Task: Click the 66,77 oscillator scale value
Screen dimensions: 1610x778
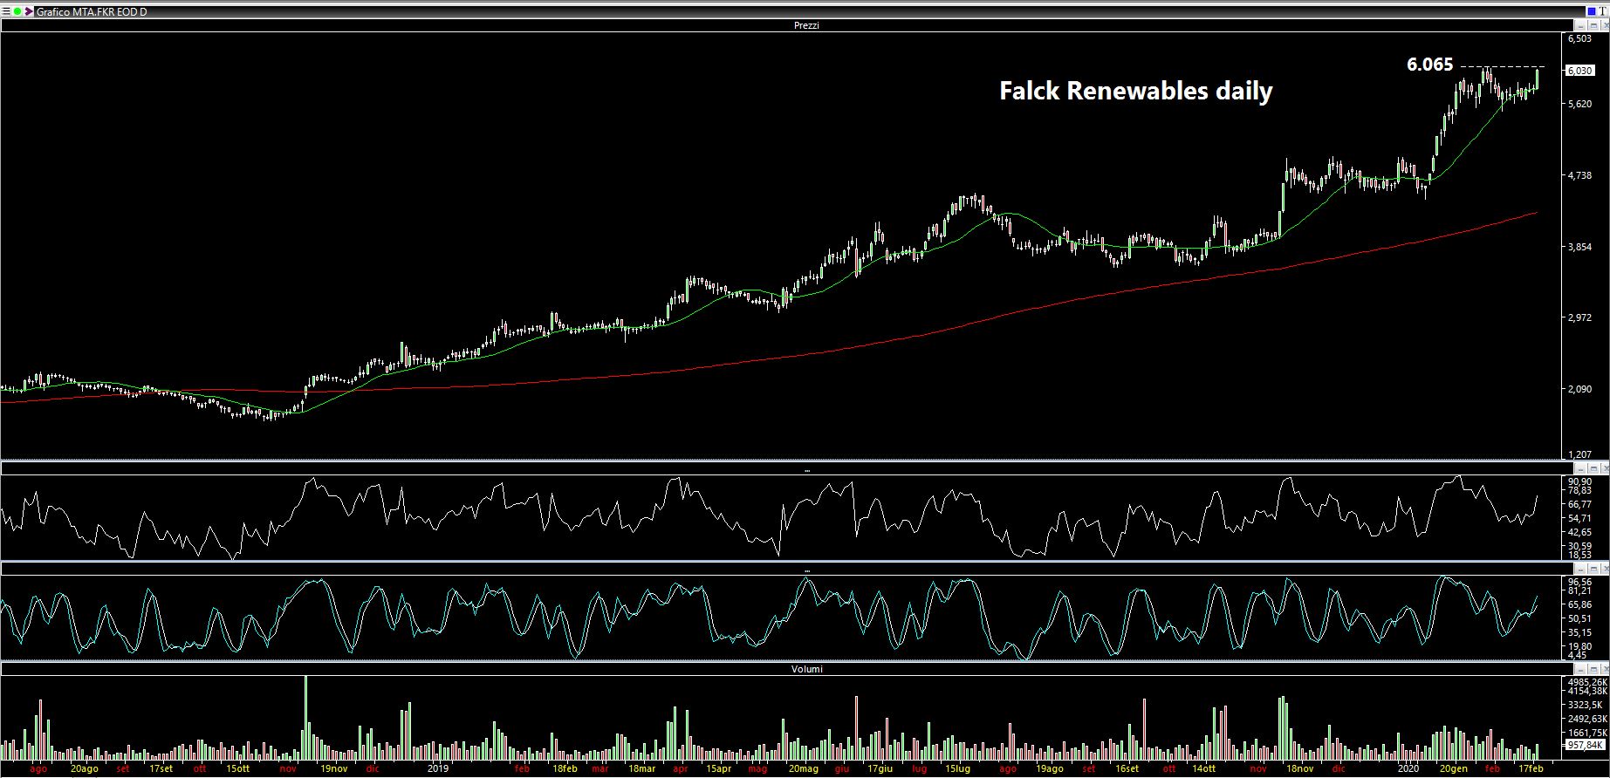Action: point(1580,504)
